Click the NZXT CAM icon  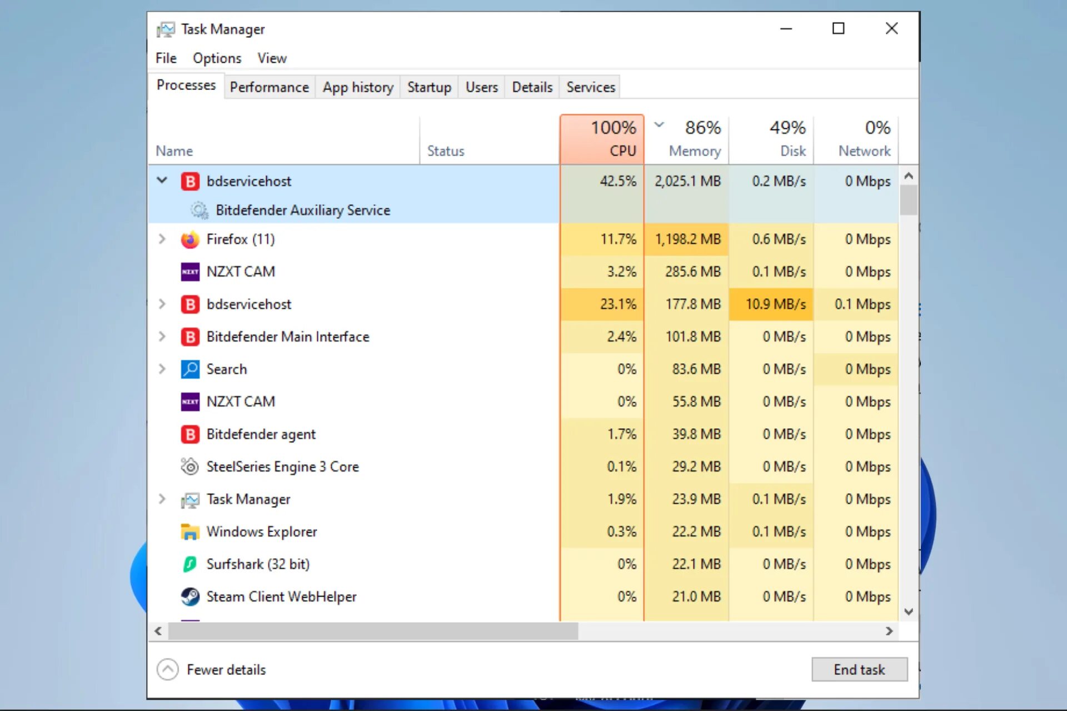click(189, 272)
